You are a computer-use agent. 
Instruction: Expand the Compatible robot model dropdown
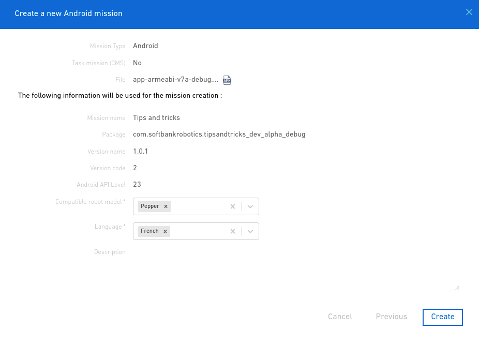[x=250, y=206]
